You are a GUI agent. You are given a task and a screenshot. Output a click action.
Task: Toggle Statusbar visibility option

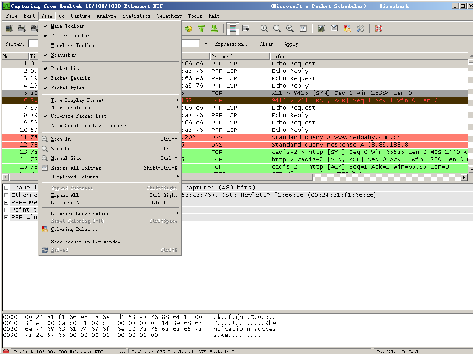[x=110, y=55]
